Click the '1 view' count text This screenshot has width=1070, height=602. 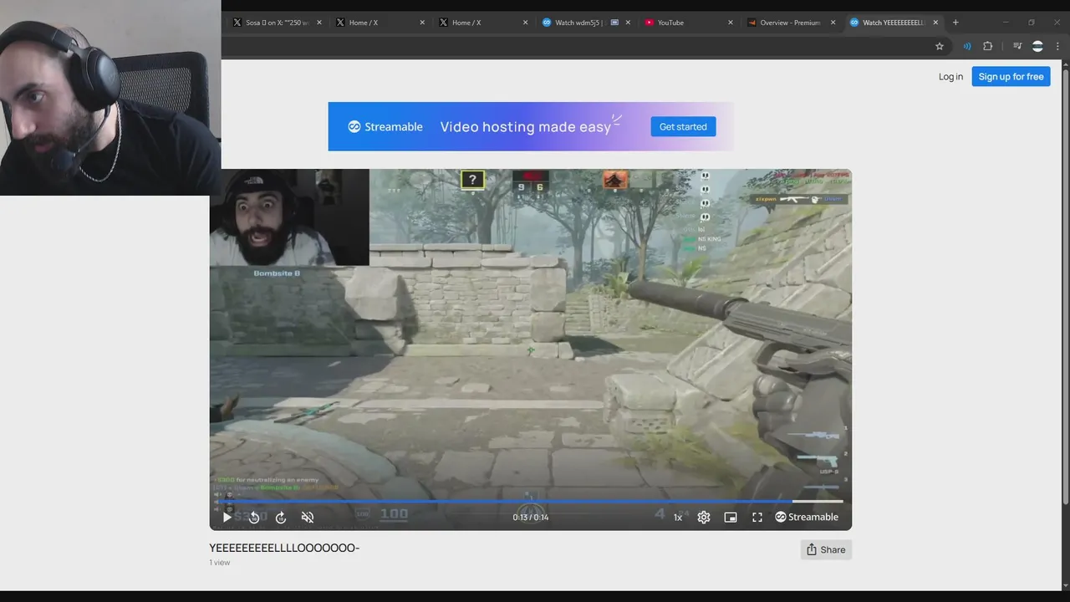[220, 563]
